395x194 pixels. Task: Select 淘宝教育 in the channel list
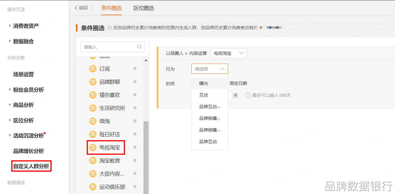(x=110, y=161)
